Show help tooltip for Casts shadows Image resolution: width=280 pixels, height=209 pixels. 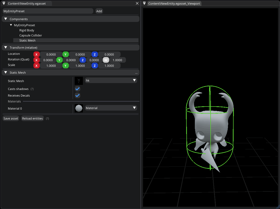tap(32, 89)
